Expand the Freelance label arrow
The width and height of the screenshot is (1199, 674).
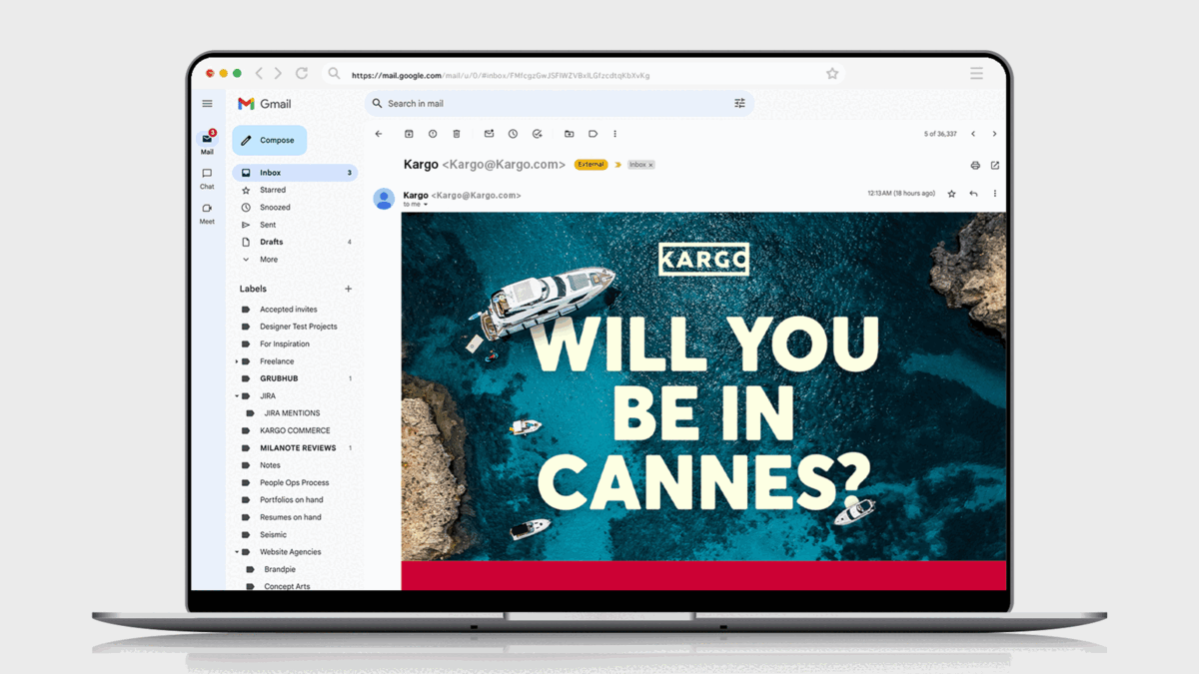pos(237,361)
